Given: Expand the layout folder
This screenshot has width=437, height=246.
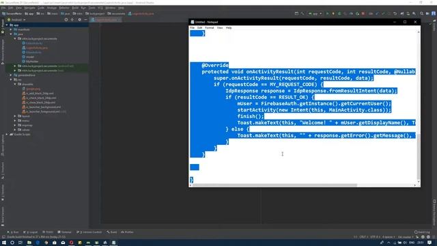Looking at the screenshot, I should pyautogui.click(x=15, y=116).
